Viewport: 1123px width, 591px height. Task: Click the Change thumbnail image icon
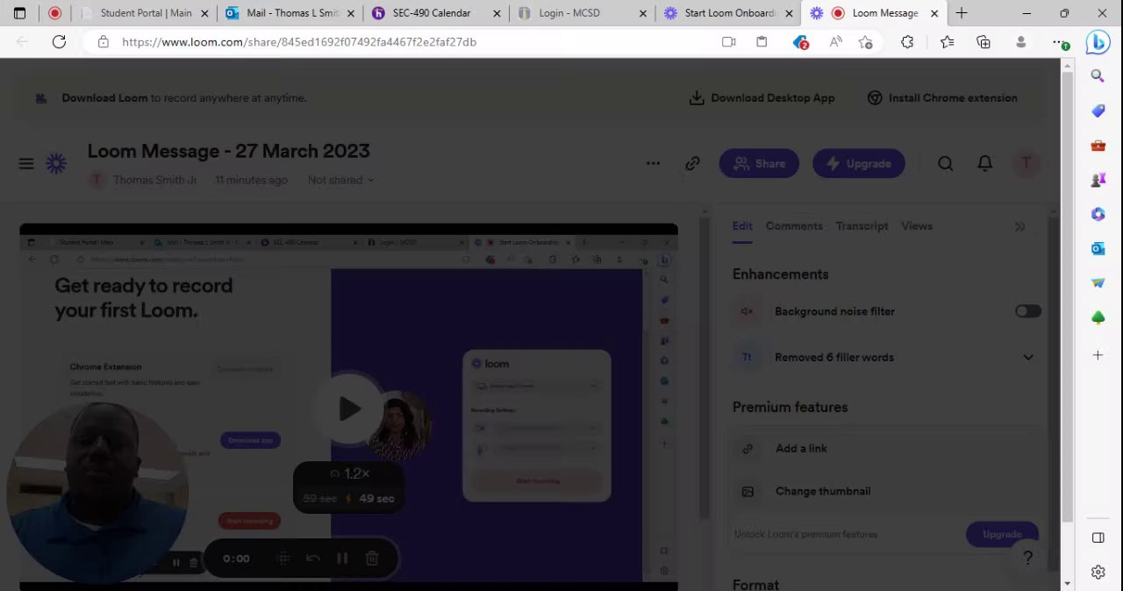(747, 491)
